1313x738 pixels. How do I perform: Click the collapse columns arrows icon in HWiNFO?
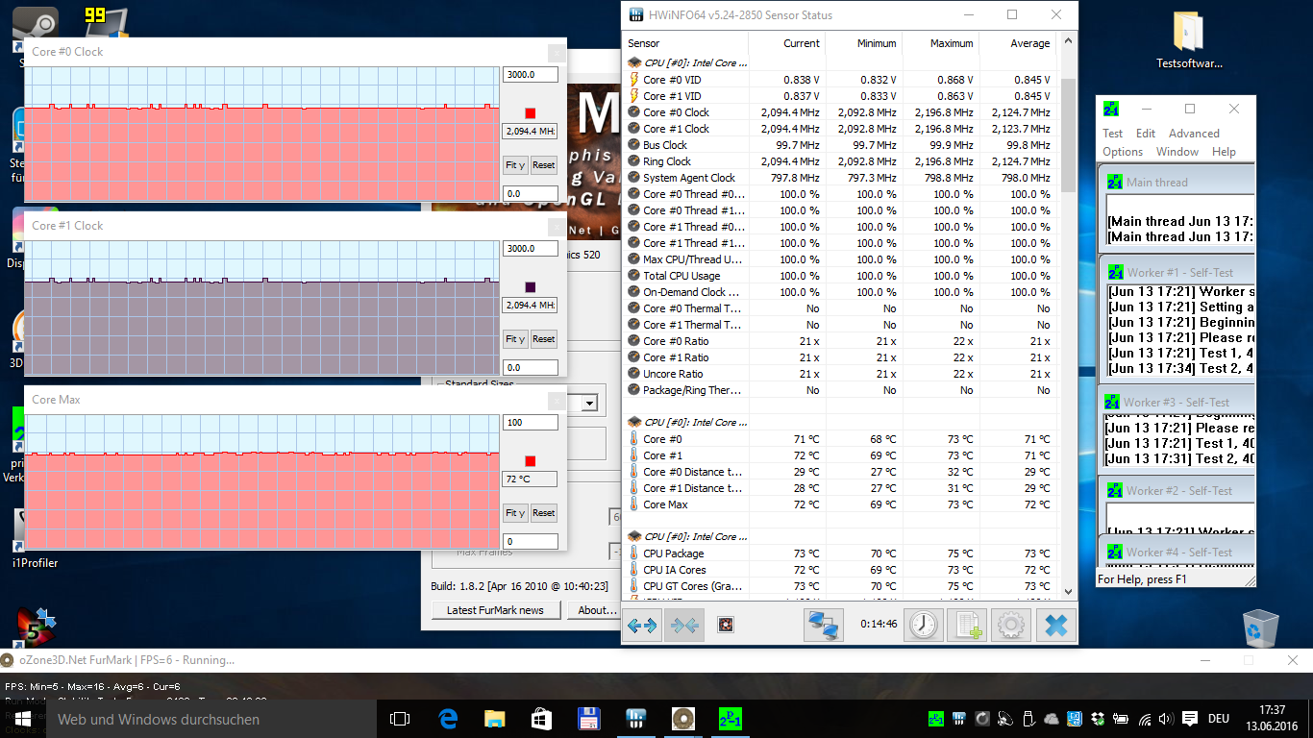click(x=684, y=626)
